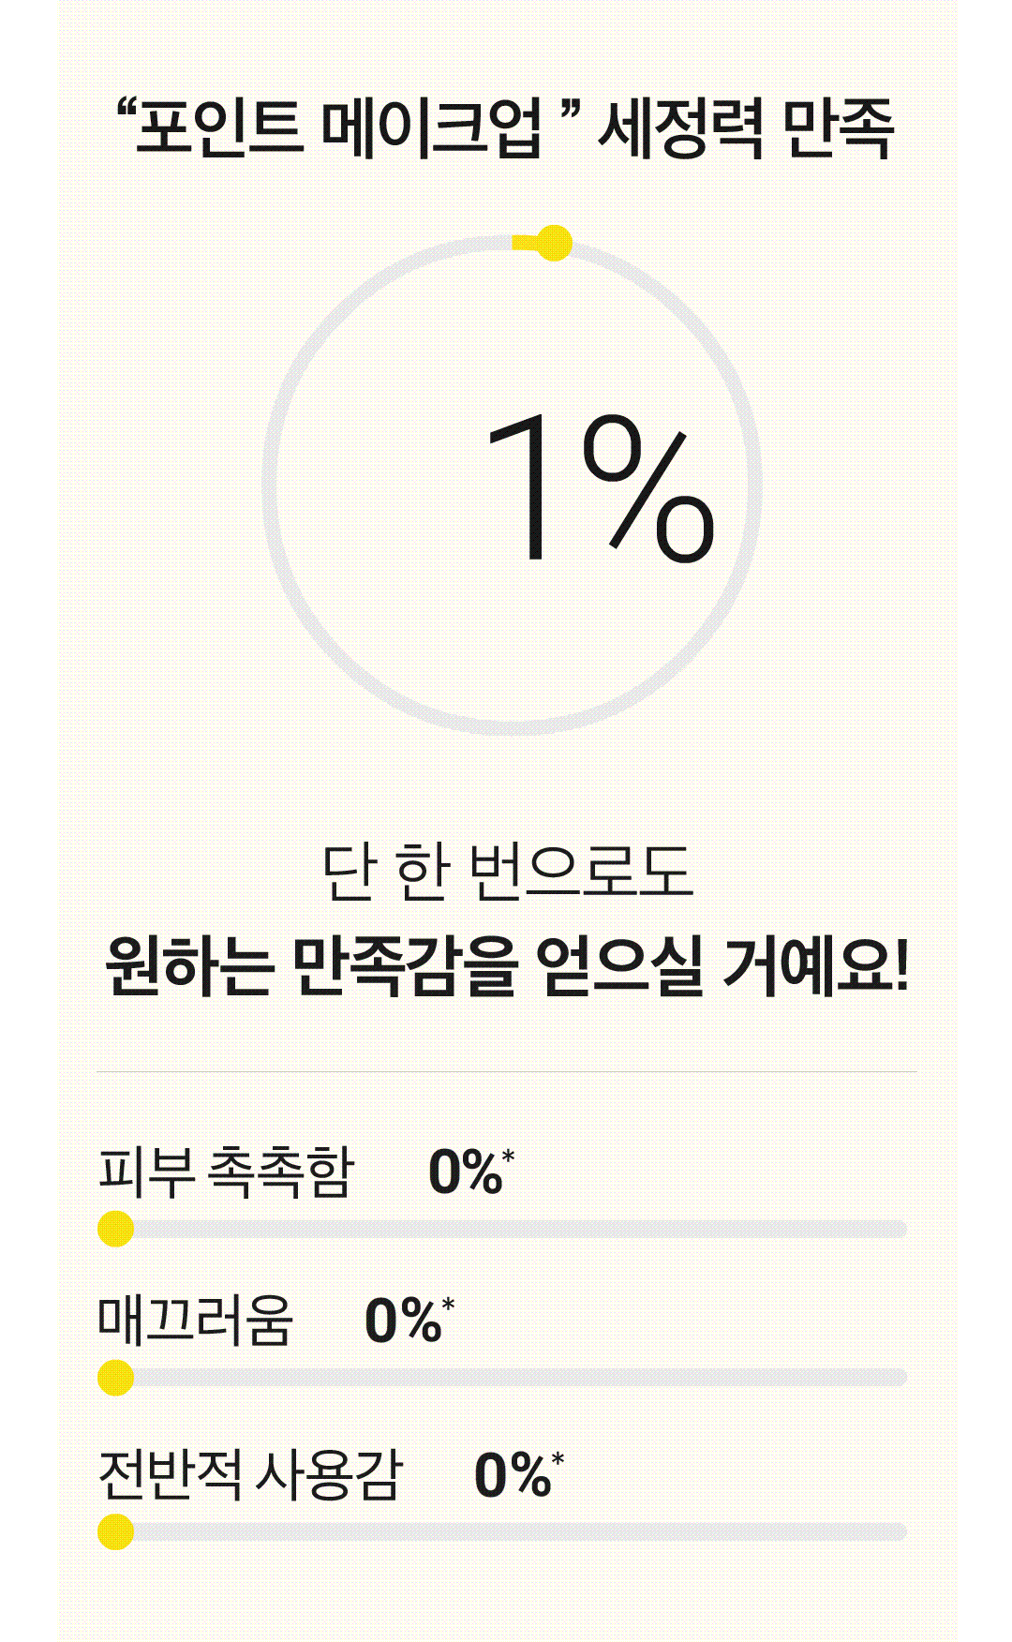Viewport: 1012px width, 1642px height.
Task: Click the thin divider line above ratings
Action: click(x=507, y=1071)
